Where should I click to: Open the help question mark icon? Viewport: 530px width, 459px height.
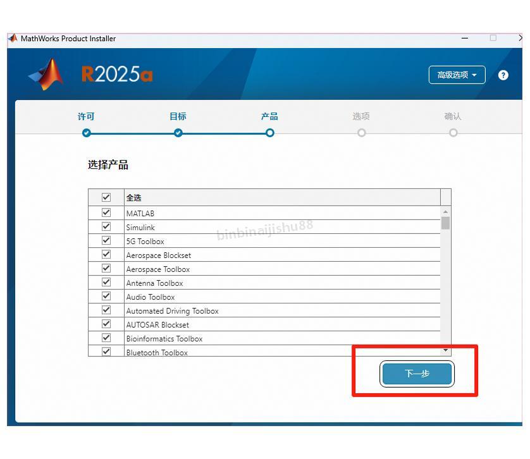click(504, 75)
